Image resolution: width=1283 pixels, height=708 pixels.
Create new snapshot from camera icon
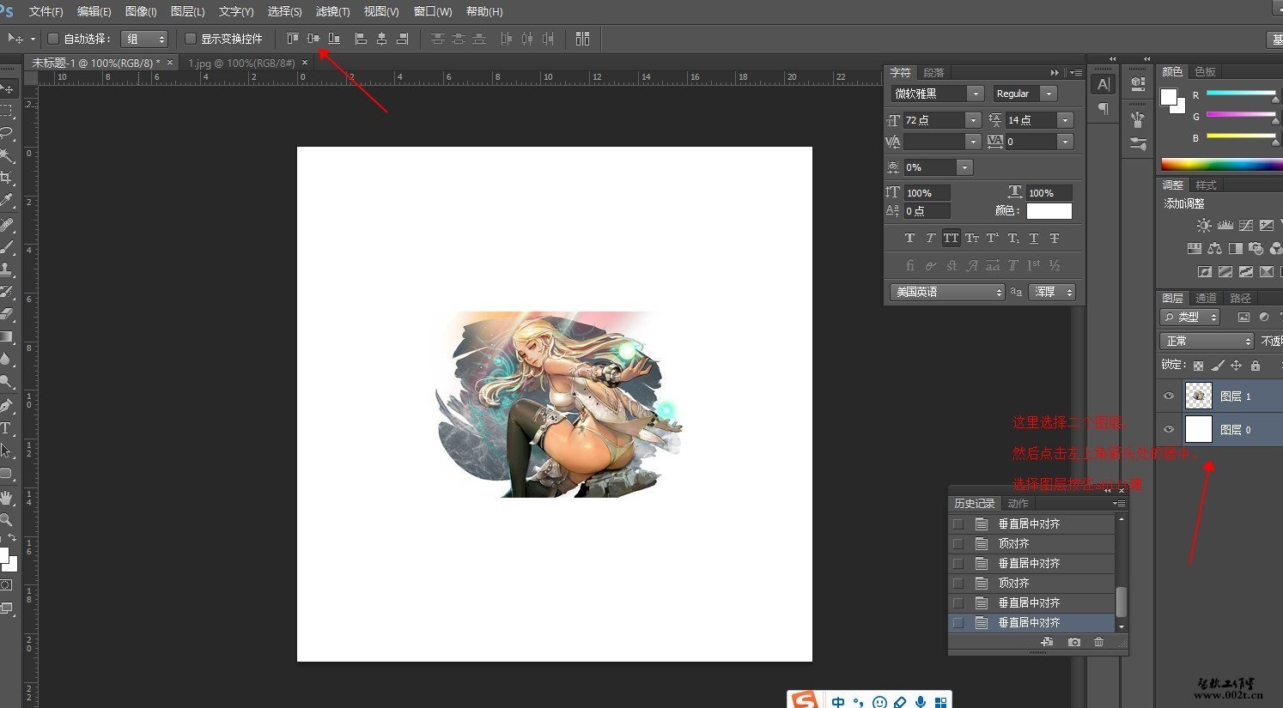(1074, 642)
